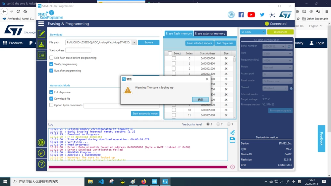Open the help question mark icon
331x186 pixels.
coord(41,164)
